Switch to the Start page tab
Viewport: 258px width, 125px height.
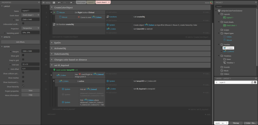click(x=81, y=3)
